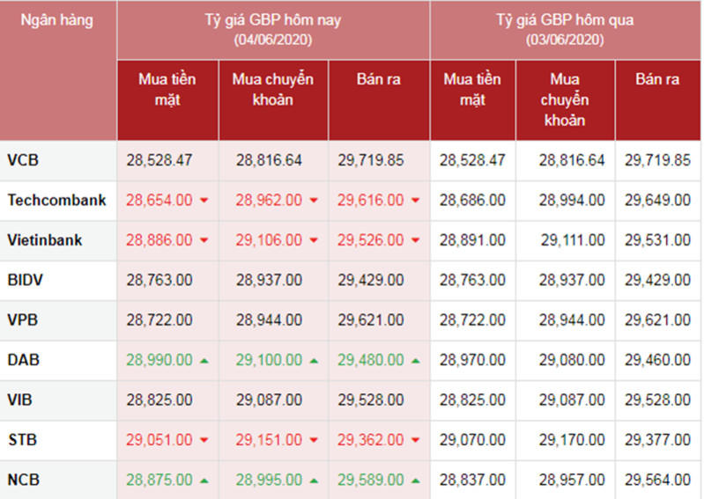The image size is (704, 499).
Task: Click red down arrow beside STB 29,362.00
Action: pyautogui.click(x=415, y=440)
